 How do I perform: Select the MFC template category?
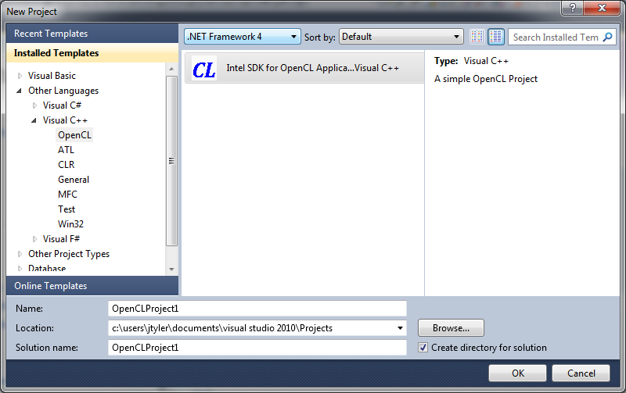click(67, 195)
